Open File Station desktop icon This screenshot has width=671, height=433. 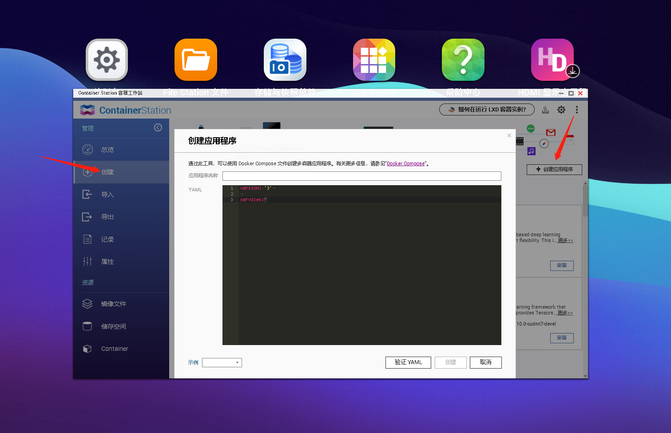195,60
